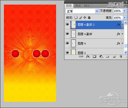This screenshot has height=108, width=128.
Task: Select layer name 图层 3
Action: tap(82, 53)
